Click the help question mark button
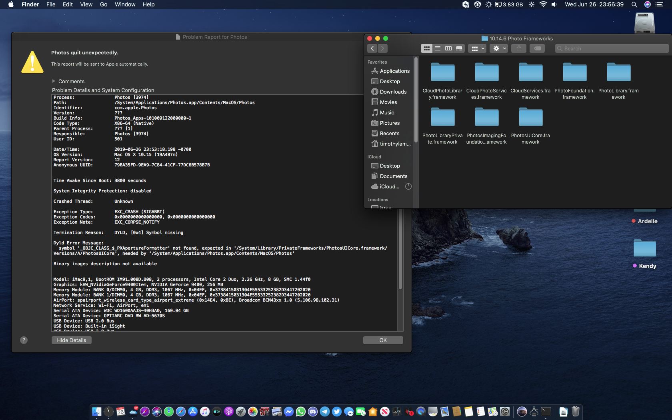This screenshot has height=420, width=672. (x=24, y=340)
